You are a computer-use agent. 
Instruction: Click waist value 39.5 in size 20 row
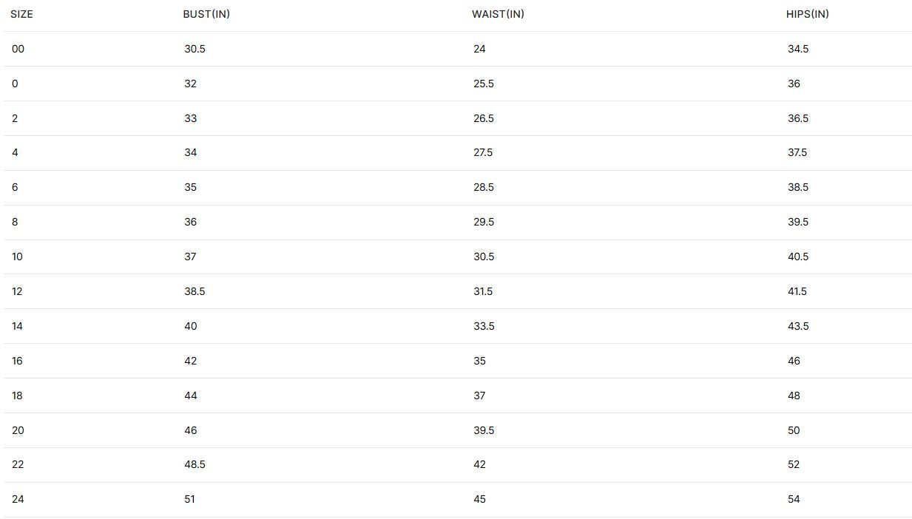click(484, 430)
